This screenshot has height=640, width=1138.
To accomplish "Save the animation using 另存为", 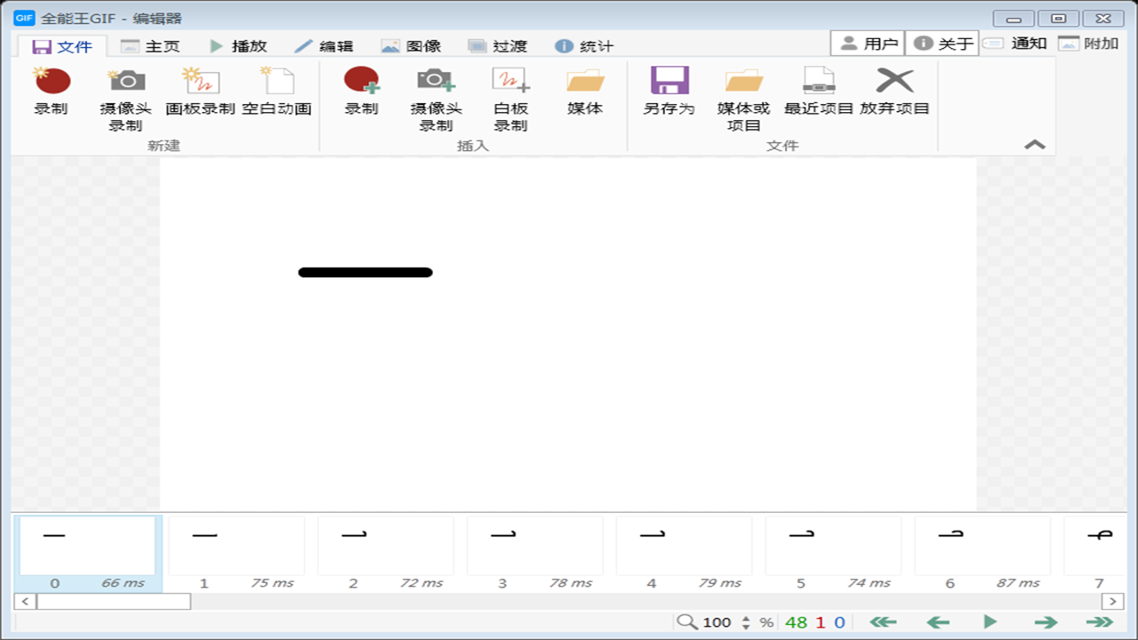I will 669,93.
